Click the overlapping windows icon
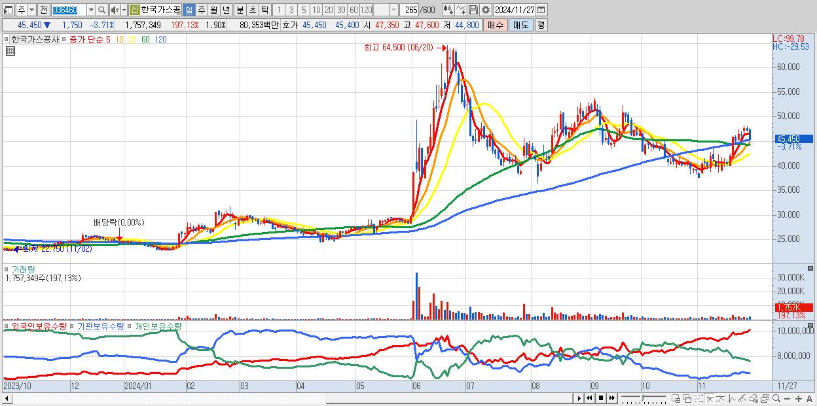 point(687,398)
